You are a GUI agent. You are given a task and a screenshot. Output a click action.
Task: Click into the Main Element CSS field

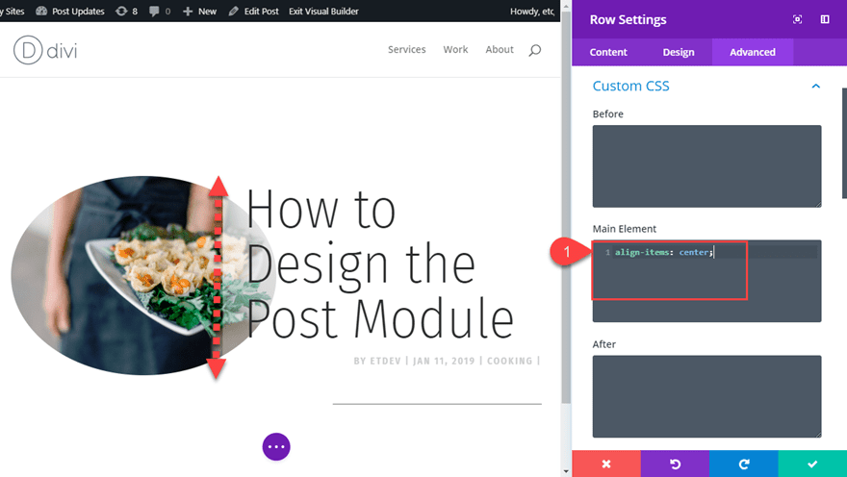tap(707, 281)
